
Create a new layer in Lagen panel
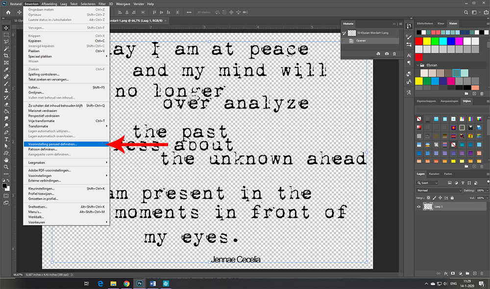coord(474,273)
